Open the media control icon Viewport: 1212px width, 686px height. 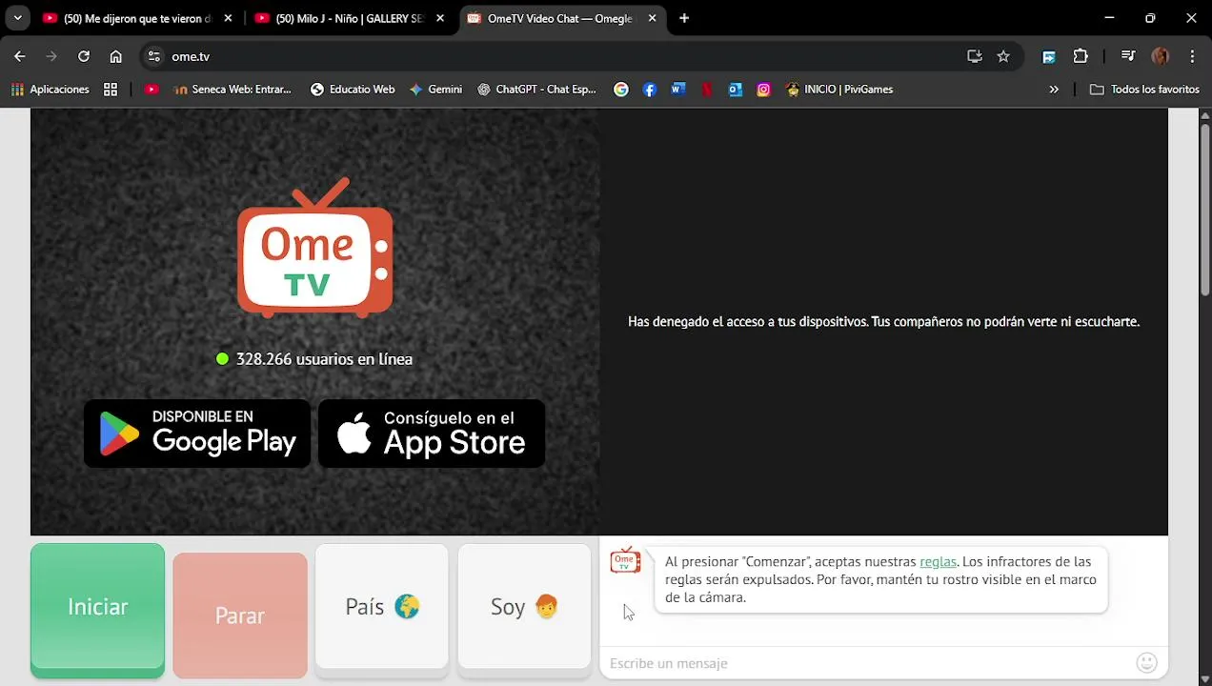(1128, 56)
